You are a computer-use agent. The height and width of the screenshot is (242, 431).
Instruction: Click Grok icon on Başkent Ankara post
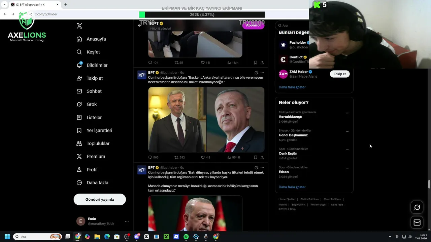tap(256, 73)
